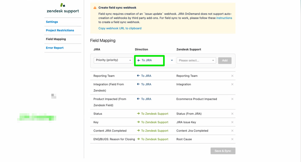Open the Priority (priority) JIRA field dropdown

[113, 60]
